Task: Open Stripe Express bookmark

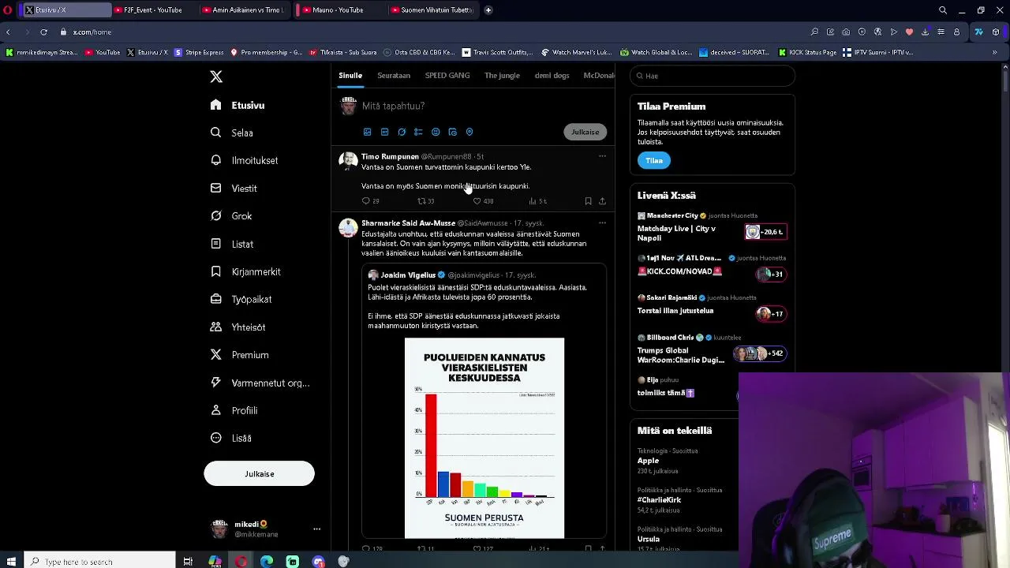Action: (200, 52)
